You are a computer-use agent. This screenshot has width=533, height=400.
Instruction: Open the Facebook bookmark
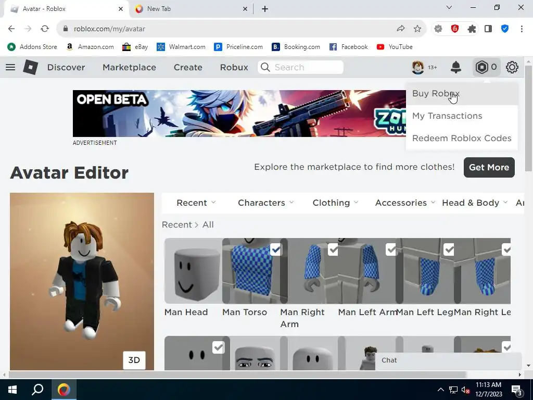point(348,47)
